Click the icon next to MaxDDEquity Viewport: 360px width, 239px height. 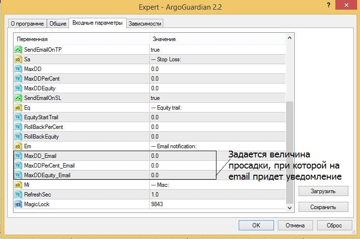18,88
